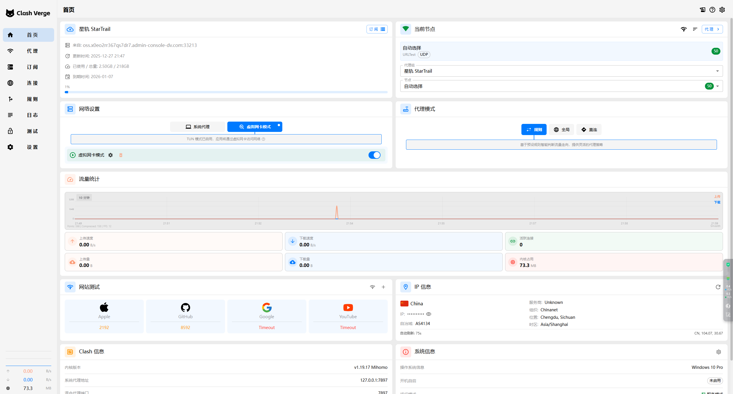Refresh the IP 信息 panel

(718, 287)
